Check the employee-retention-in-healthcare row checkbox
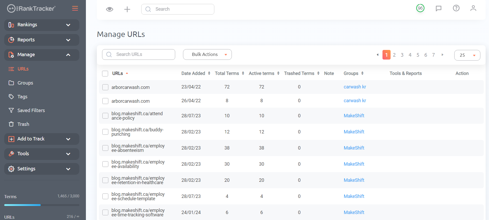489x220 pixels. pos(105,180)
